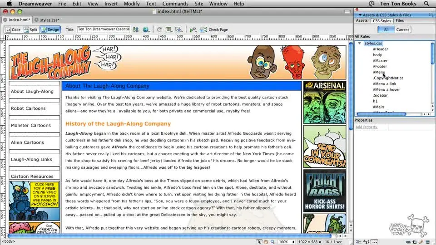Click the Refresh Design View icon

click(x=159, y=29)
